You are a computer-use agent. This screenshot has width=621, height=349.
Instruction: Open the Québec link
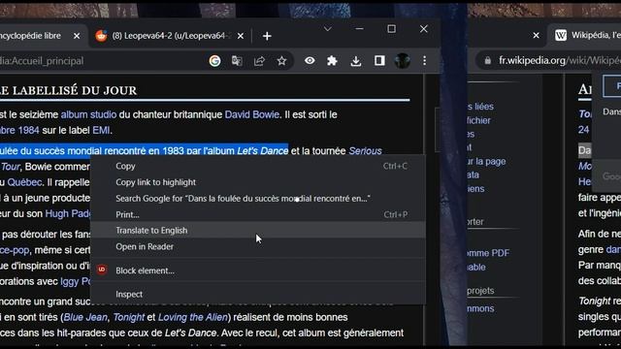coord(24,182)
